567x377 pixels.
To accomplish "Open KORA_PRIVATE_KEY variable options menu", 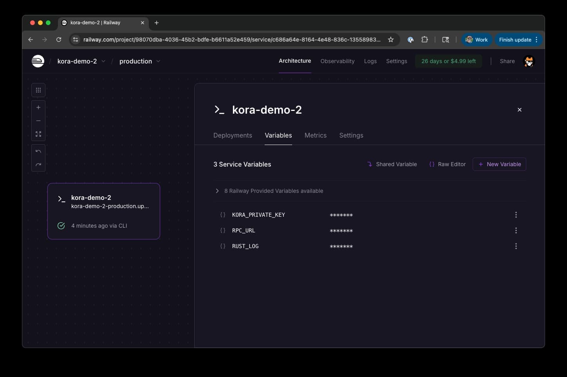I will point(516,215).
